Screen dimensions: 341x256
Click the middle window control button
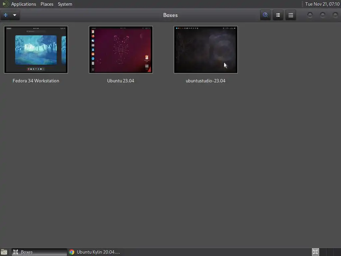322,15
